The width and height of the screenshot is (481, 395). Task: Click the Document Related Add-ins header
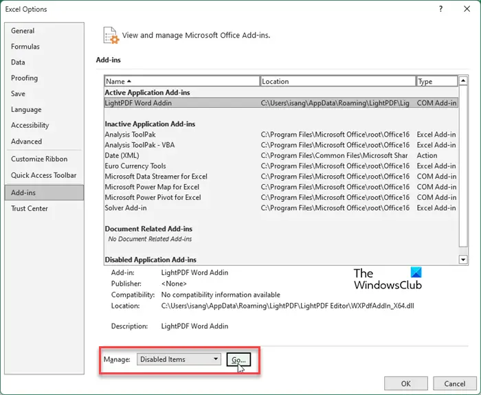(148, 229)
